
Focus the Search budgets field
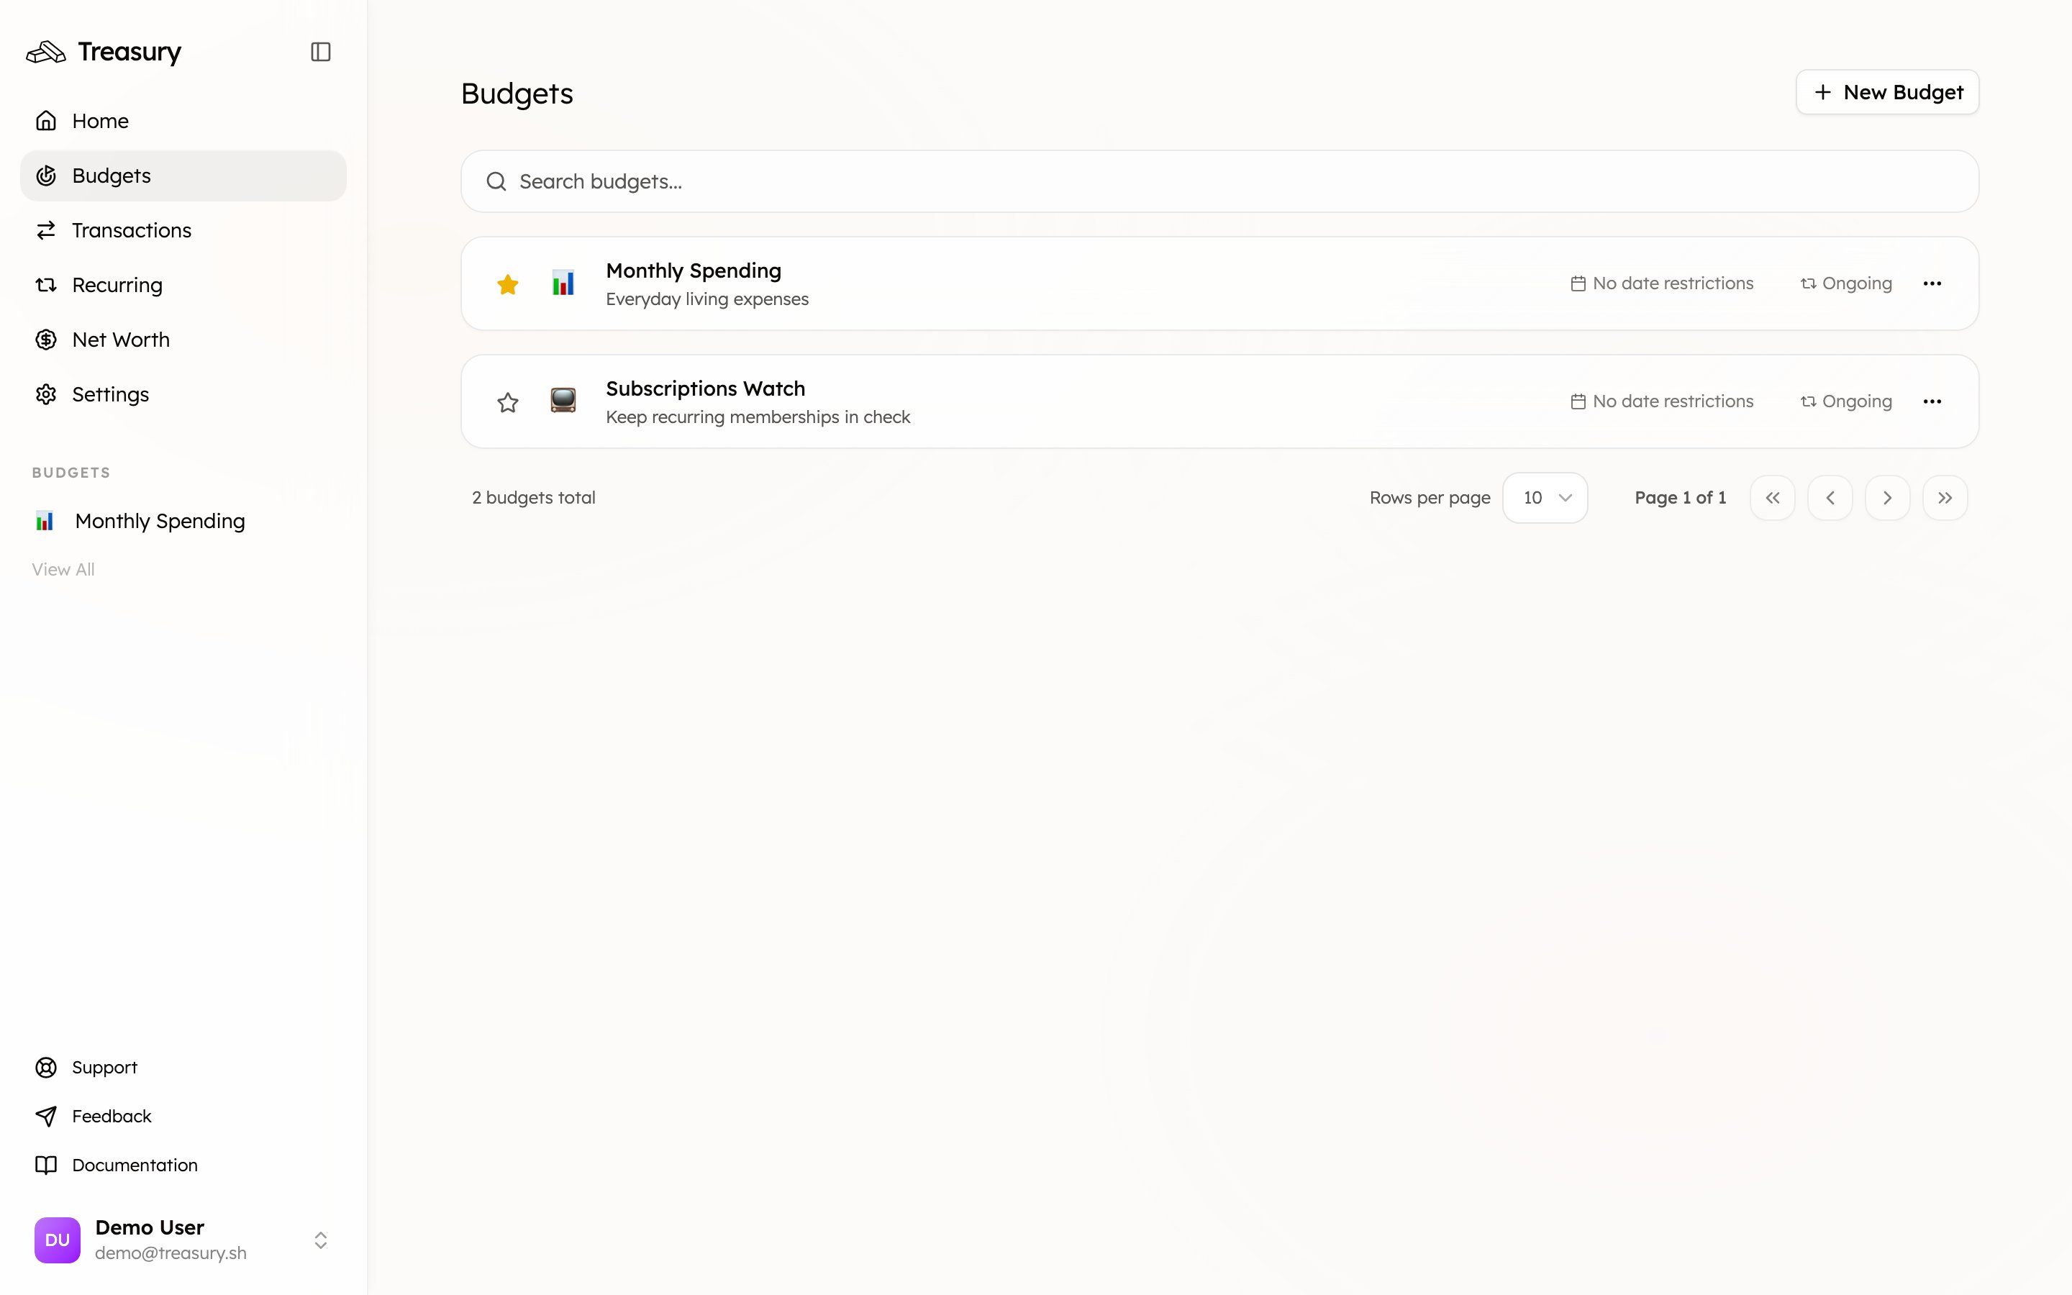(1219, 181)
